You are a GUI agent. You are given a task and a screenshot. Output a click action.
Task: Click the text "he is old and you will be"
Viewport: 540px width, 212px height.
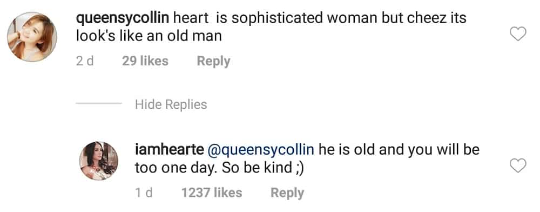point(399,151)
